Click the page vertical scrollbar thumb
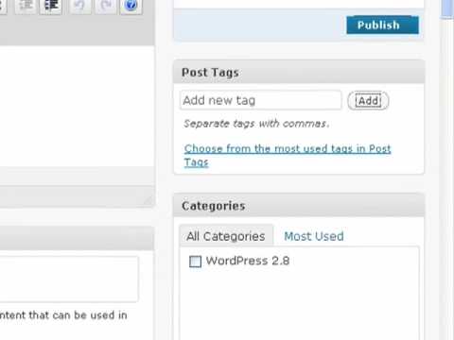The width and height of the screenshot is (454, 340). click(448, 9)
